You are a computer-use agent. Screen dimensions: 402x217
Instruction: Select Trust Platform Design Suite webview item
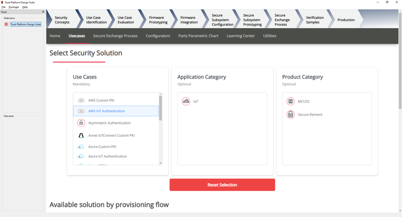click(x=26, y=24)
